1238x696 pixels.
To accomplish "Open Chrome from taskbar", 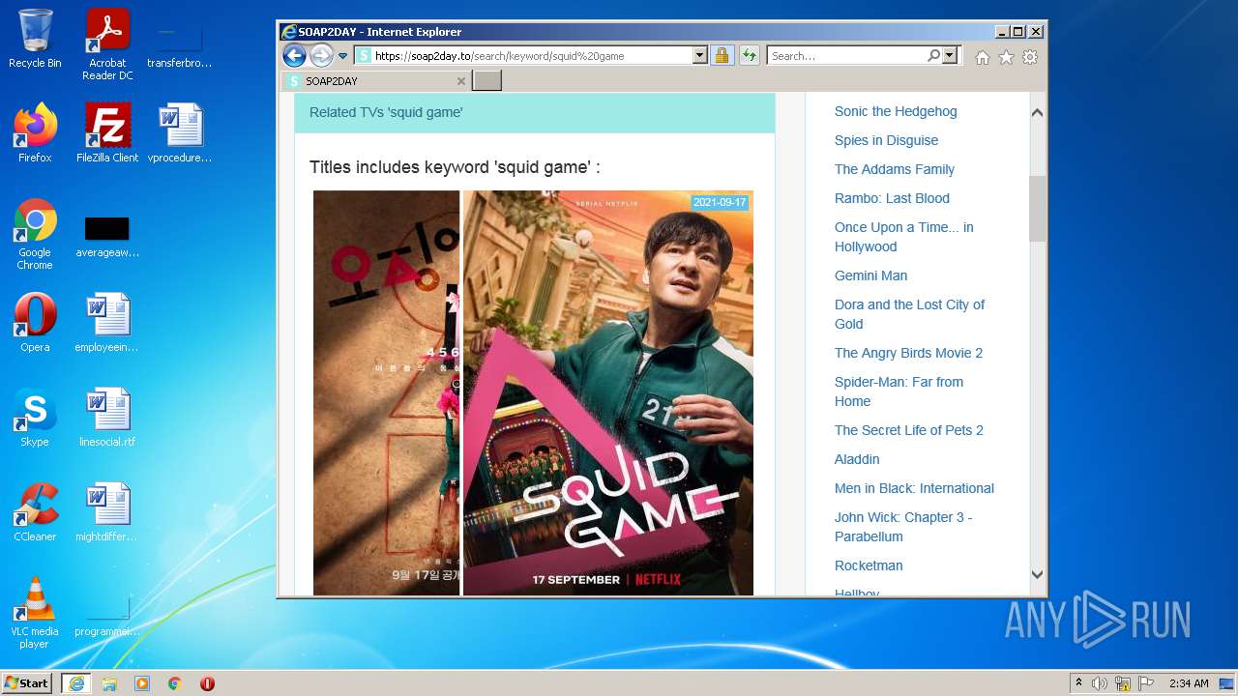I will tap(174, 683).
